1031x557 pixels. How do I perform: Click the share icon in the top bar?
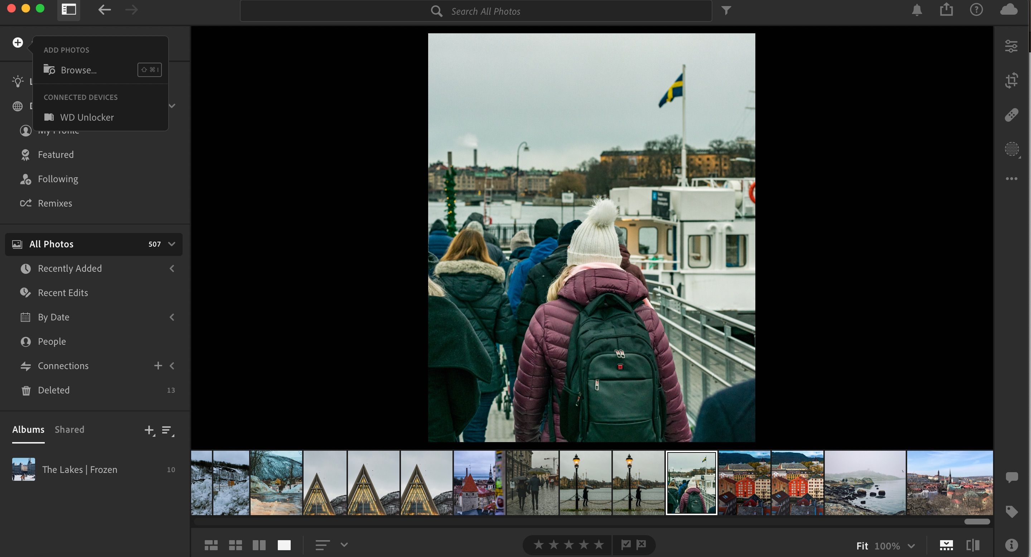(946, 10)
